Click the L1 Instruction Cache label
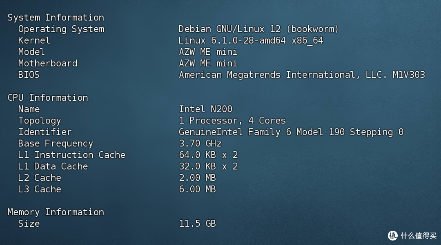The width and height of the screenshot is (441, 245). 72,155
